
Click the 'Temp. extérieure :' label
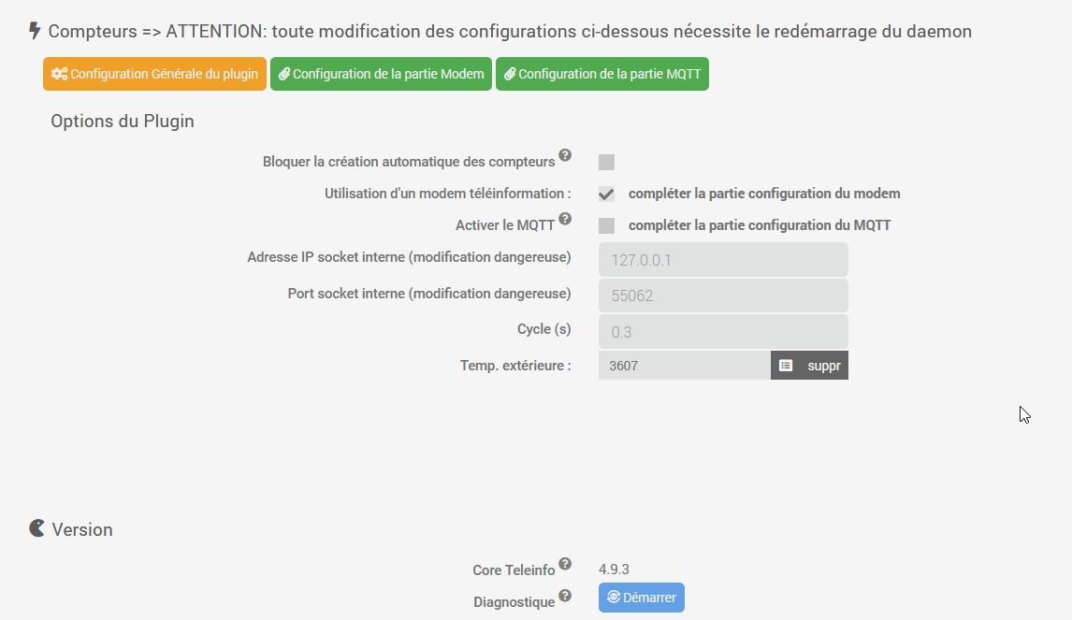[515, 366]
